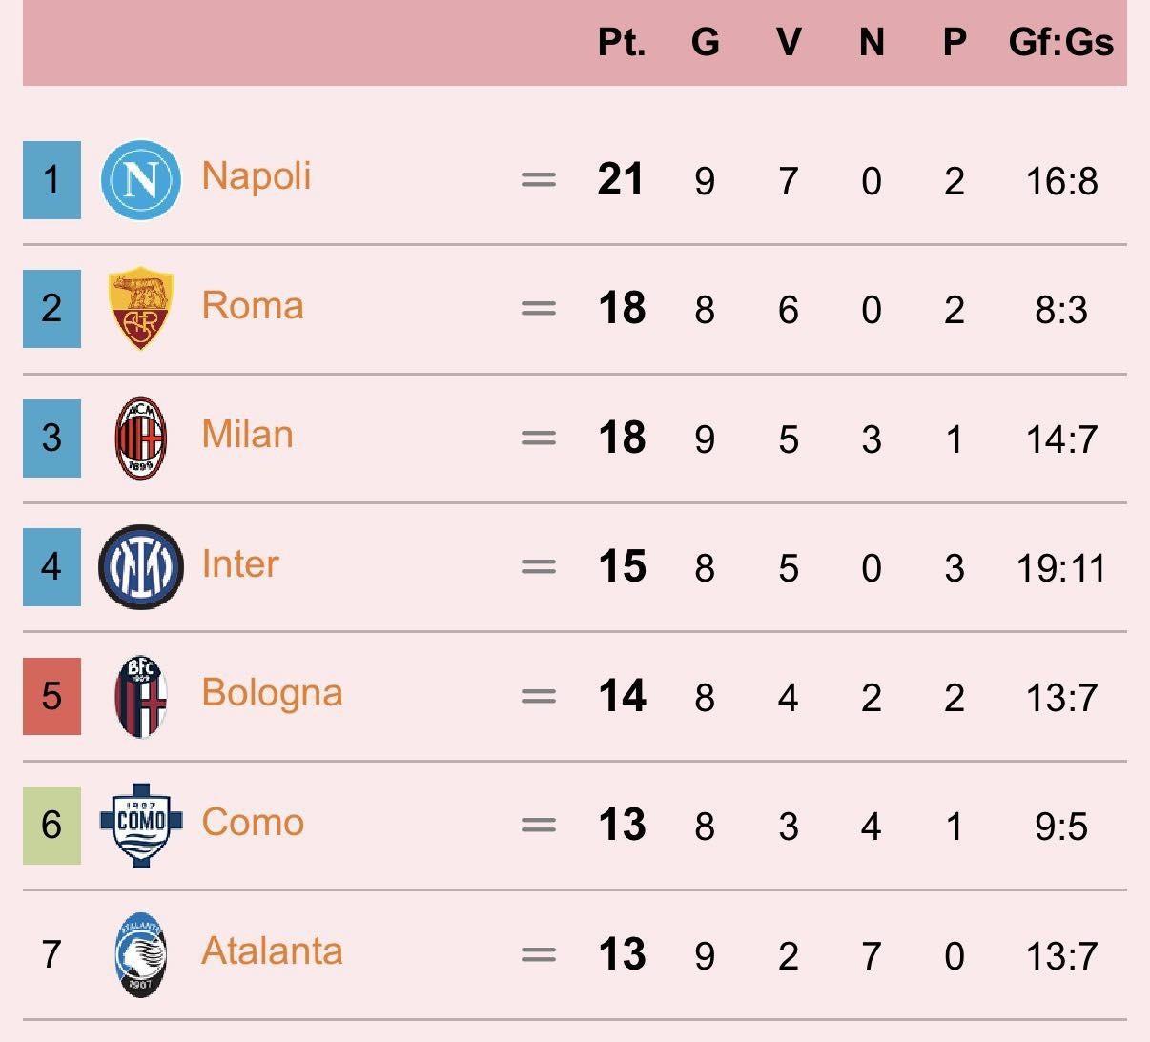Click the blue position 1 badge
The width and height of the screenshot is (1150, 1042).
pos(51,179)
